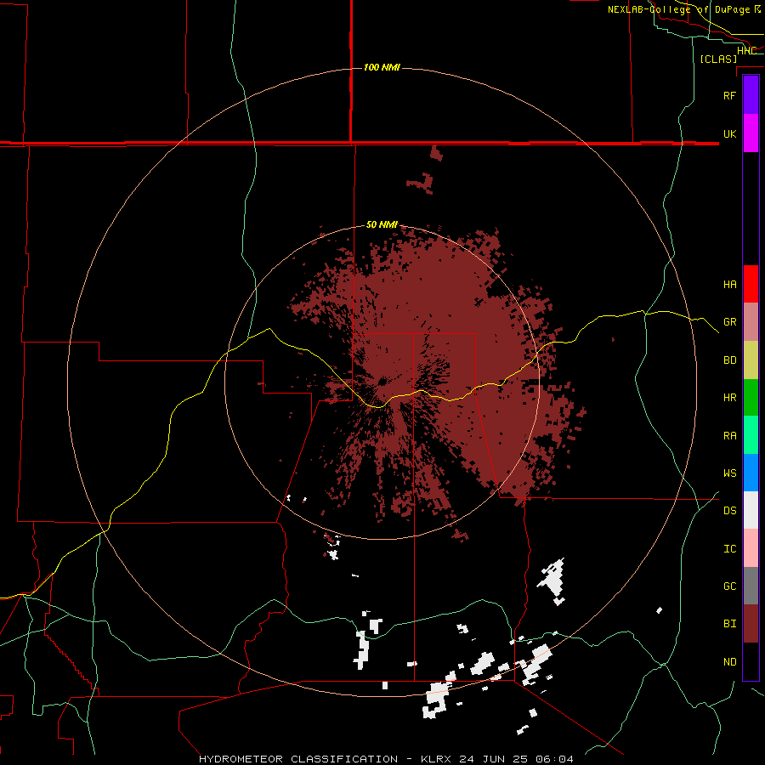
Task: Click the blue WS legend swatch
Action: 751,473
